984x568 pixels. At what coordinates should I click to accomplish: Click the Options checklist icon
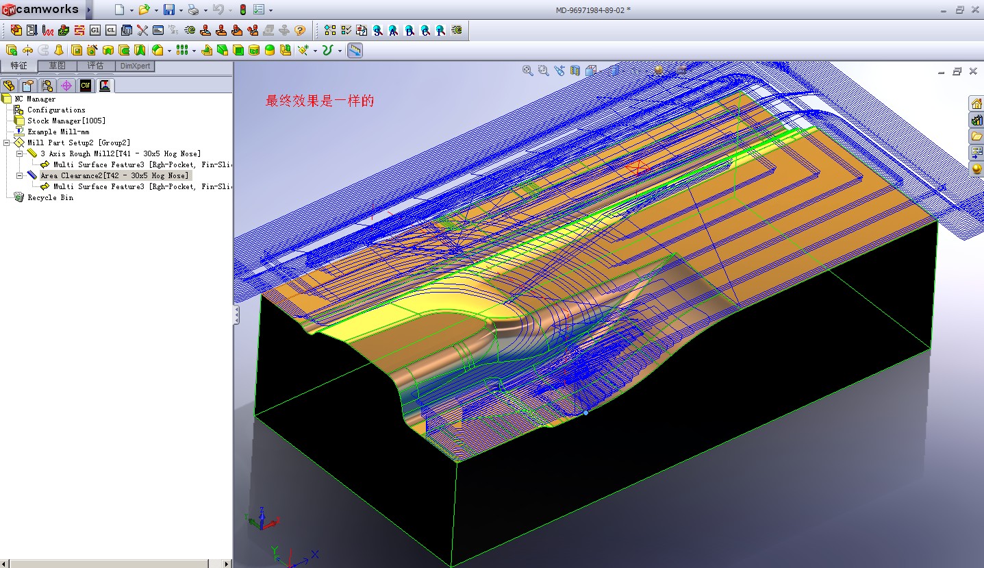pyautogui.click(x=260, y=10)
